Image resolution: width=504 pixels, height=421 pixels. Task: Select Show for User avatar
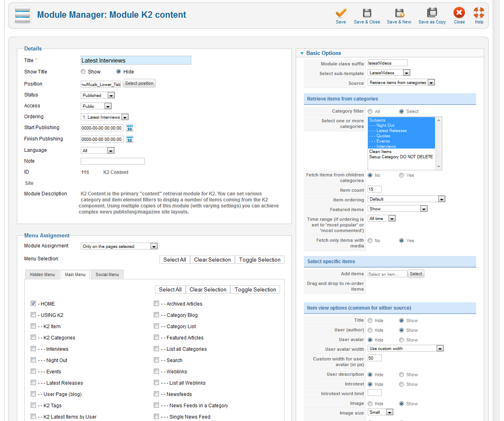pos(402,340)
